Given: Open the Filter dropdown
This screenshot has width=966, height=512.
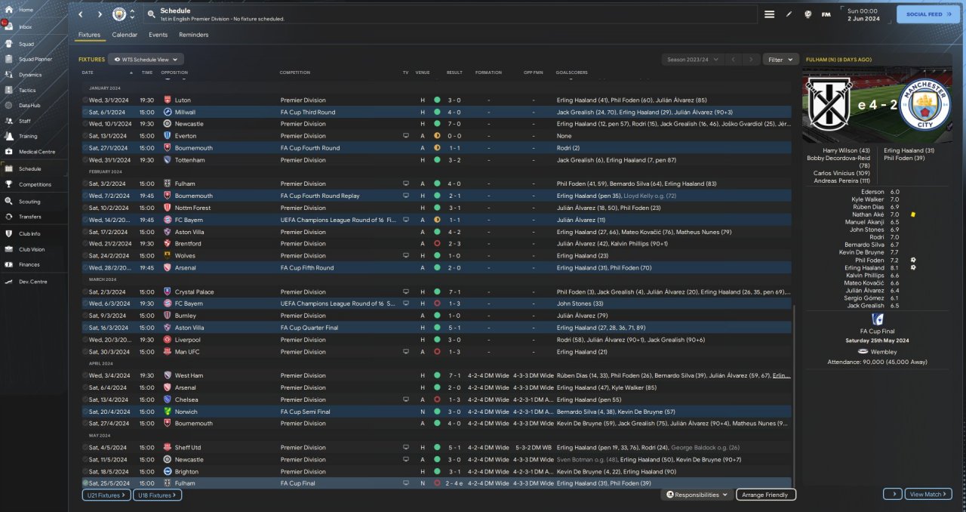Looking at the screenshot, I should (780, 59).
